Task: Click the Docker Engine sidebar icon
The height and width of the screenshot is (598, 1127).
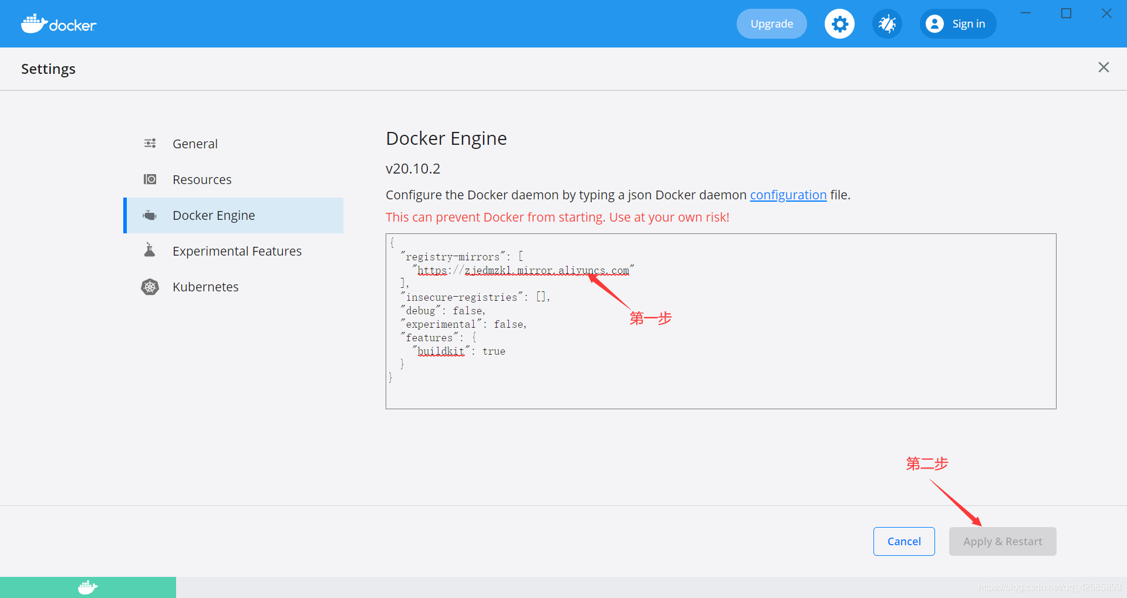Action: 150,215
